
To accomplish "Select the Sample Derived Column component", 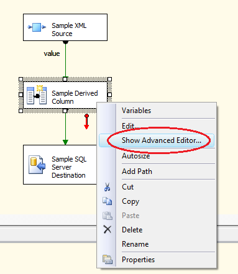I will click(x=65, y=95).
